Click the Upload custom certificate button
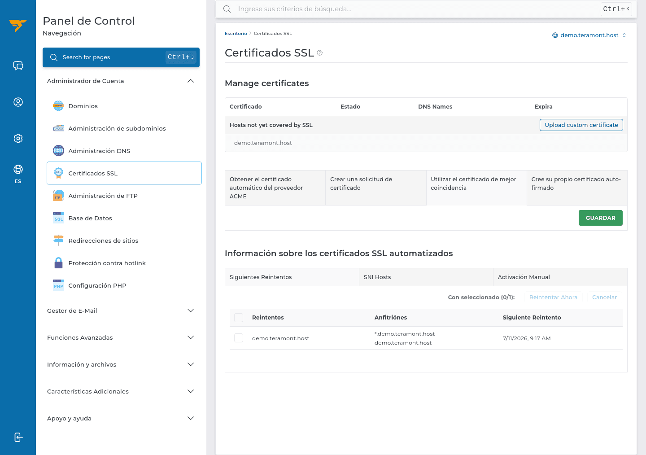The width and height of the screenshot is (646, 455). 581,125
